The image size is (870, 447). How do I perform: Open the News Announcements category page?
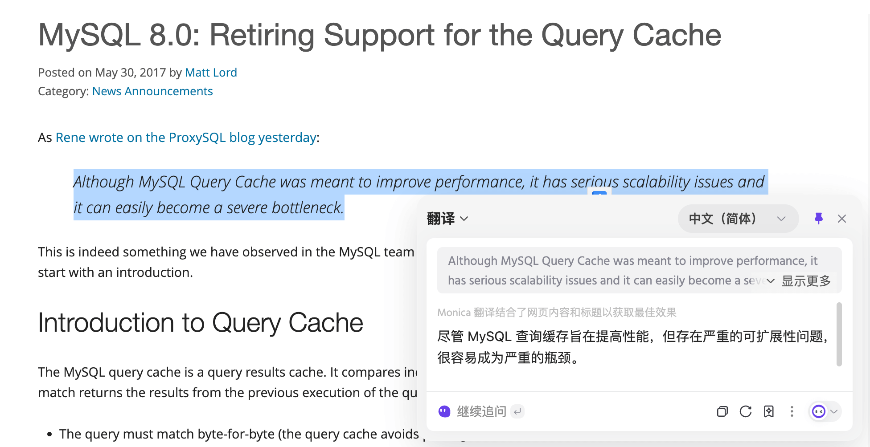point(152,91)
